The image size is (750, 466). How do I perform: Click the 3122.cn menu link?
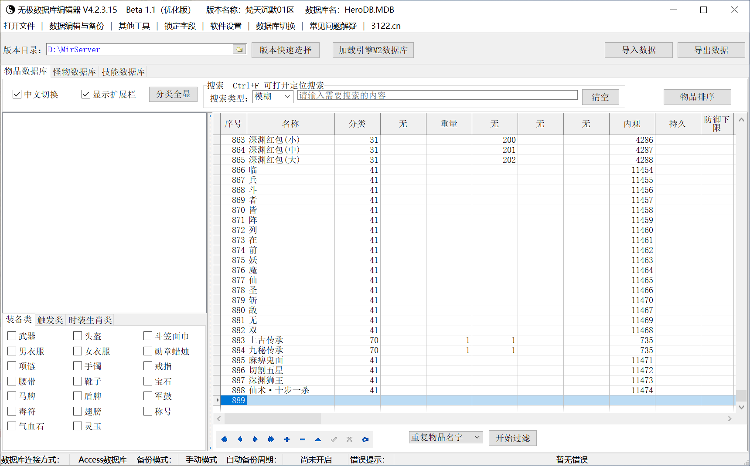click(386, 26)
